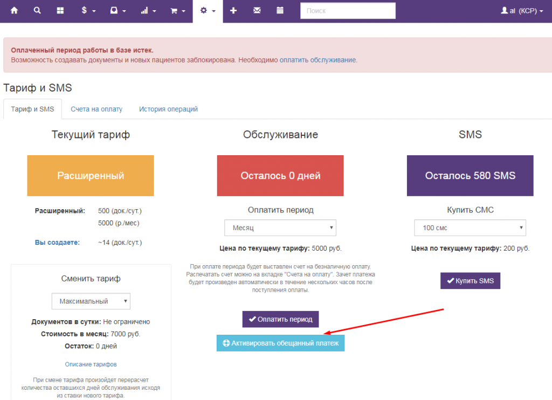This screenshot has width=552, height=400.
Task: Click Активировать обещанный платеж button
Action: click(x=280, y=343)
